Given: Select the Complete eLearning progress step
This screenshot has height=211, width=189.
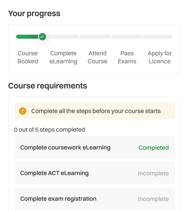Looking at the screenshot, I should [63, 57].
